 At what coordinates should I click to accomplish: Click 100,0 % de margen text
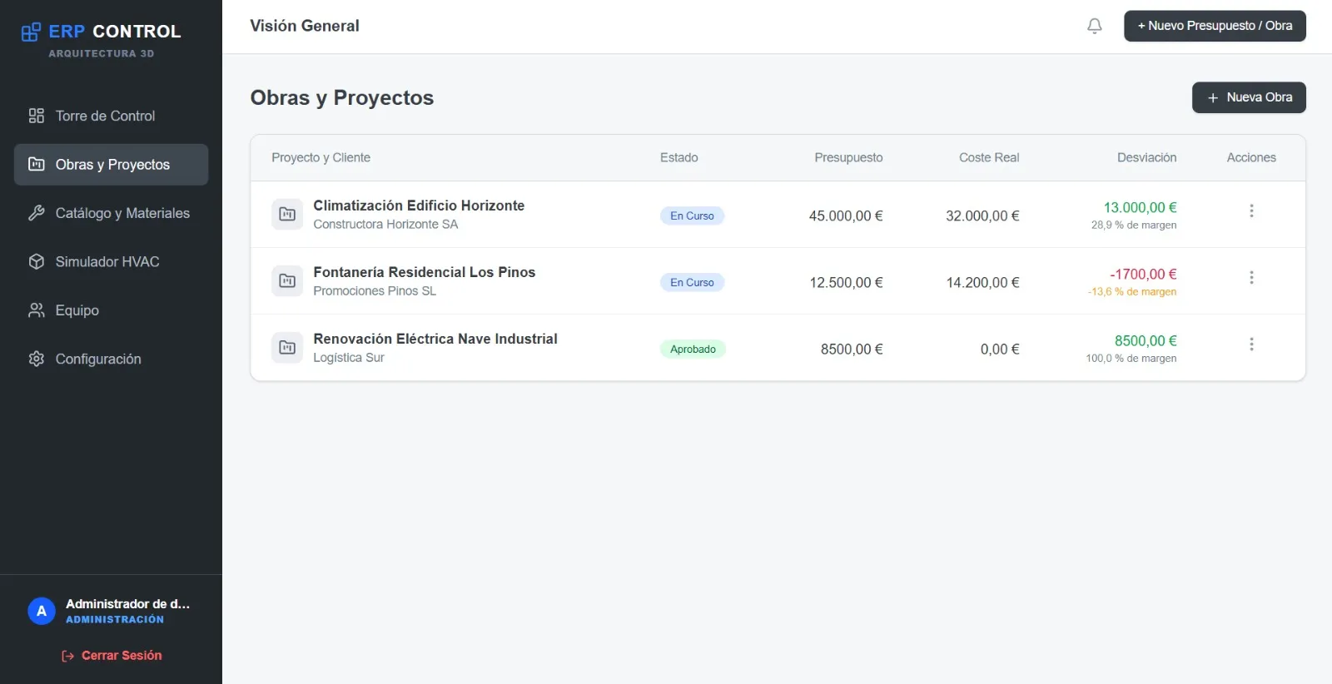[x=1131, y=359]
